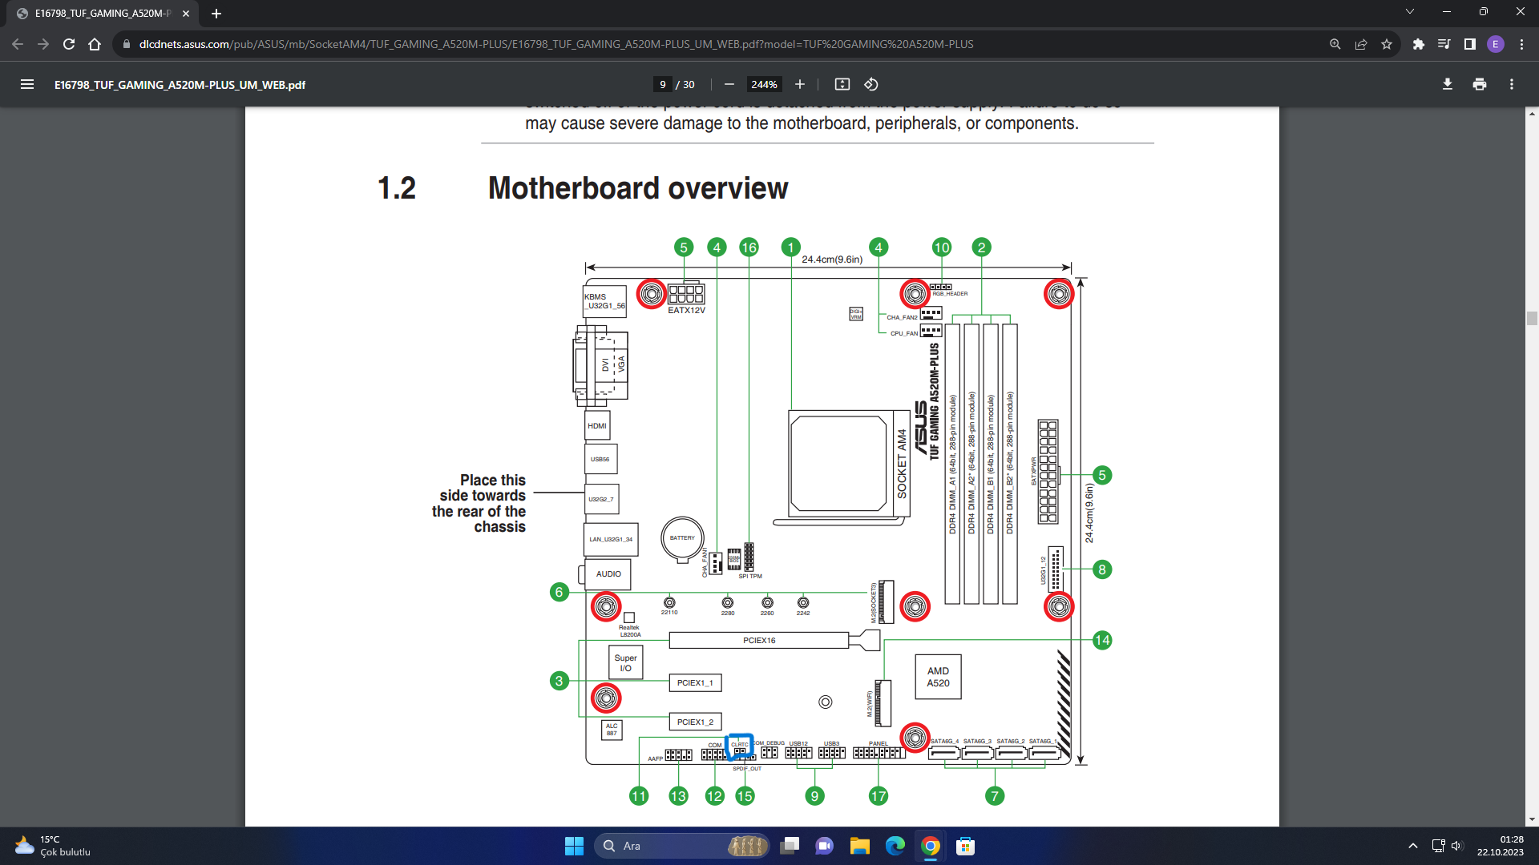Open the media controls icon
This screenshot has height=865, width=1539.
click(x=1444, y=44)
